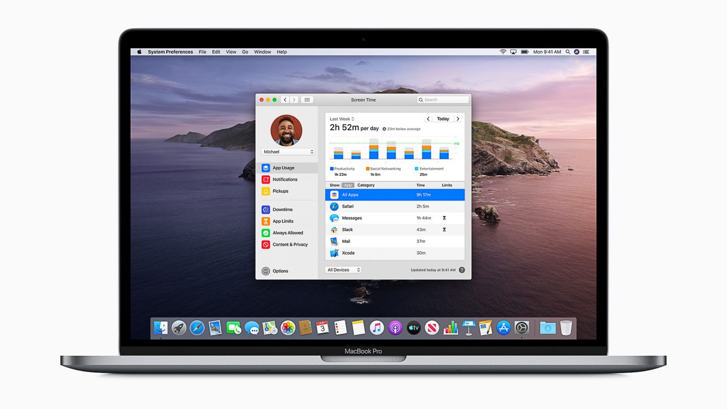Open the Downloads folder in the Dock
The width and height of the screenshot is (727, 409).
coord(547,328)
